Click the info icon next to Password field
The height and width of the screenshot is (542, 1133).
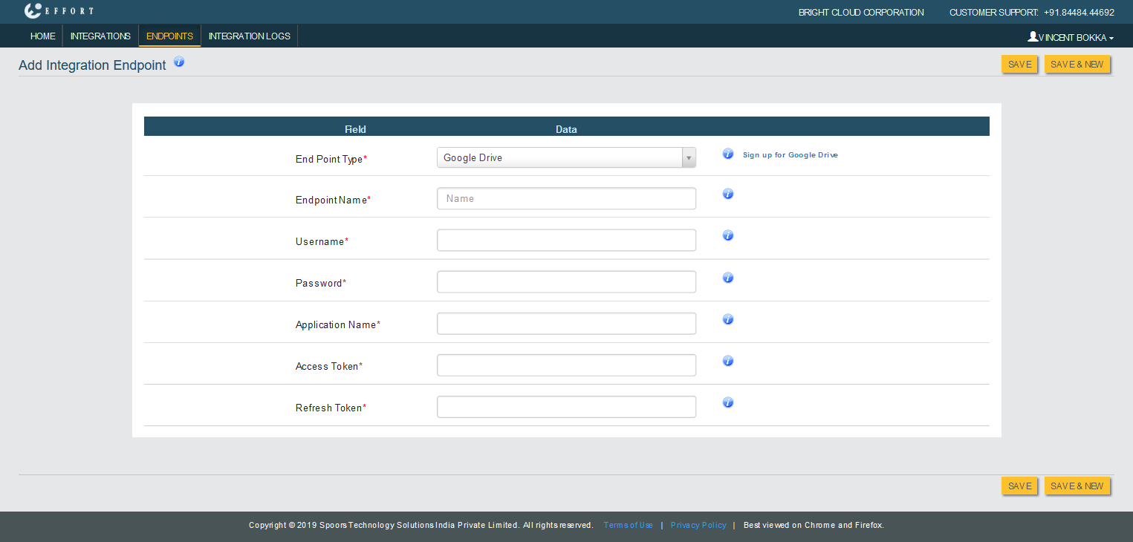pyautogui.click(x=728, y=278)
